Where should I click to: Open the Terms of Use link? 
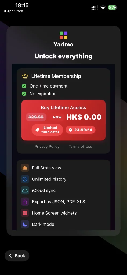coord(80,146)
